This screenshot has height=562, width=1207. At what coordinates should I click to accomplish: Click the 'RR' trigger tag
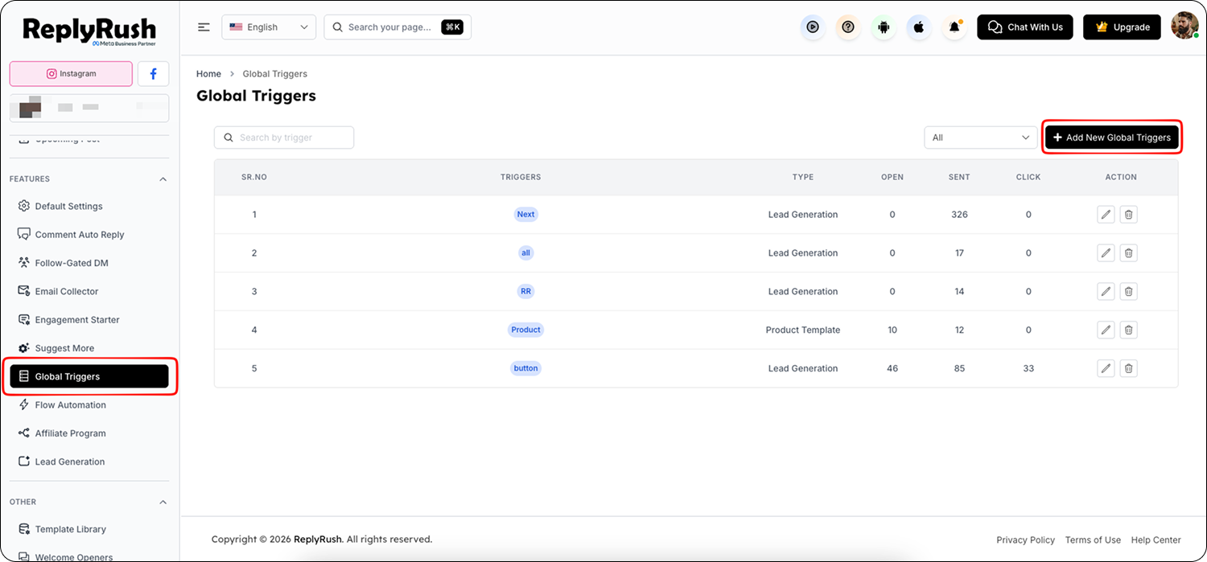[x=525, y=291]
